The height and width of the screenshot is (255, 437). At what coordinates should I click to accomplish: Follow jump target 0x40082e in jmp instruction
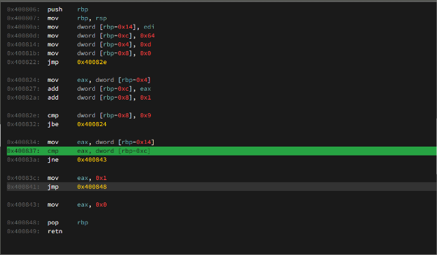[91, 62]
